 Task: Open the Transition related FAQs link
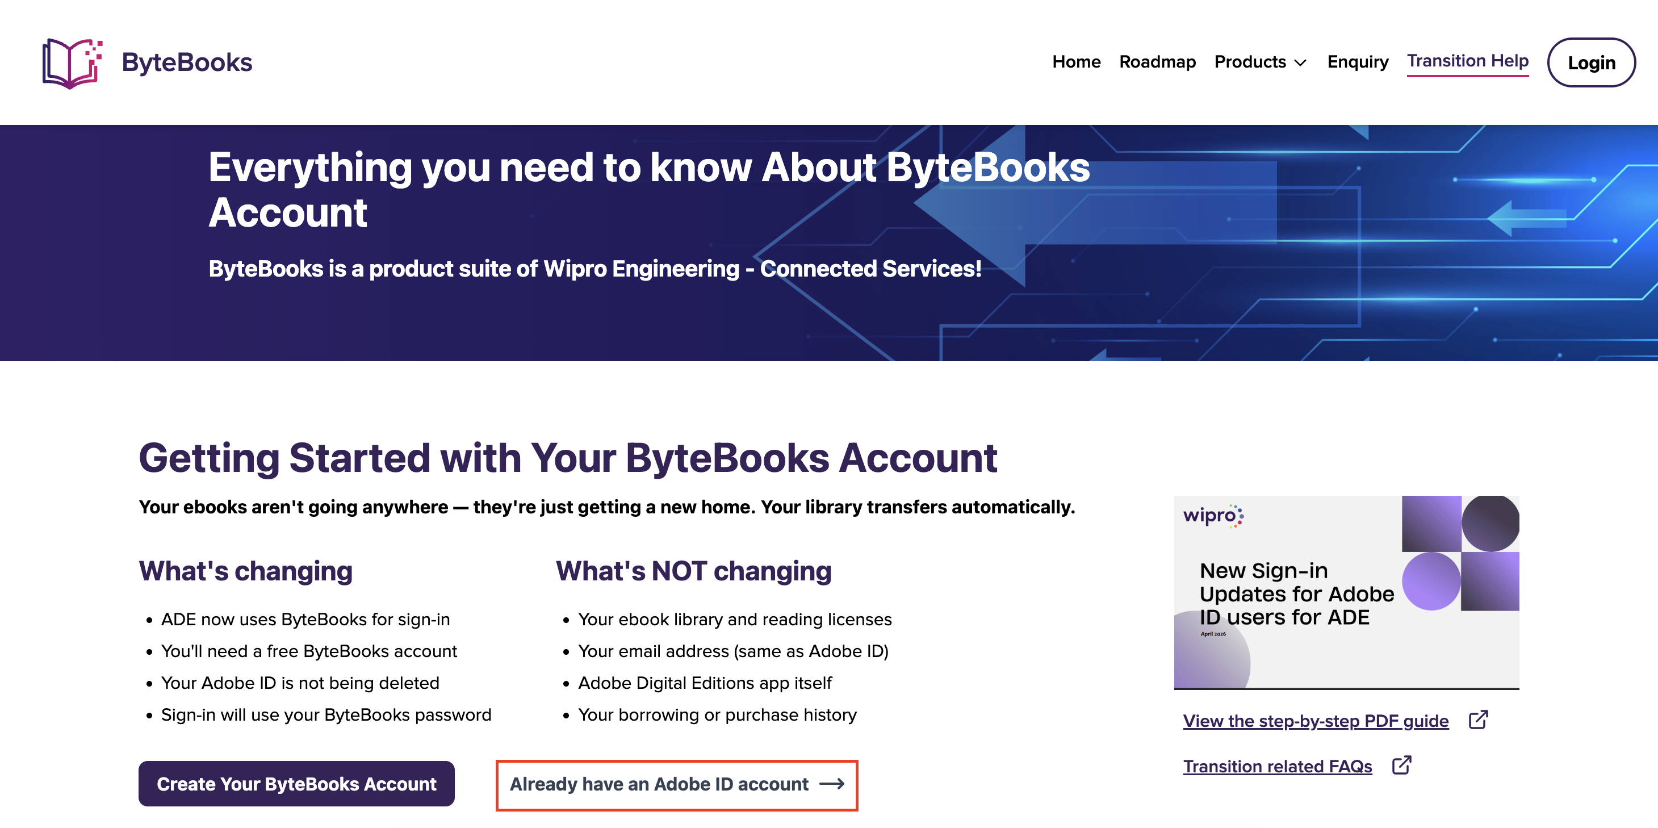click(1278, 766)
